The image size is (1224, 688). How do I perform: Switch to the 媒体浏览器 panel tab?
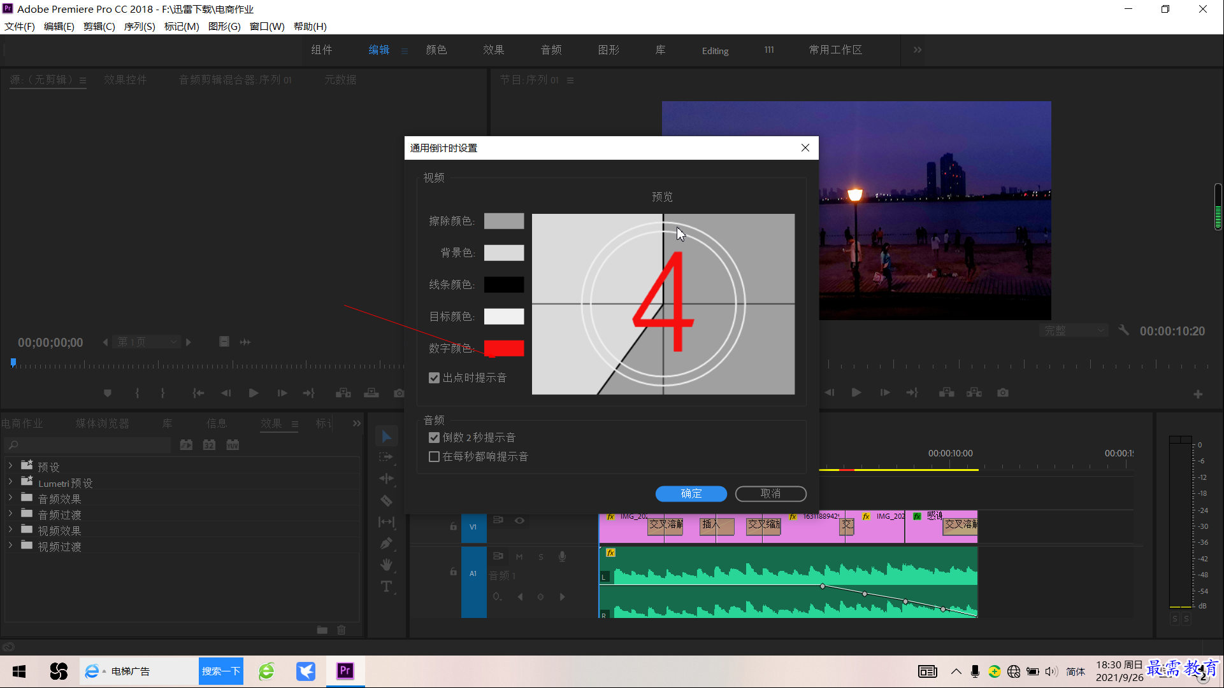point(103,423)
